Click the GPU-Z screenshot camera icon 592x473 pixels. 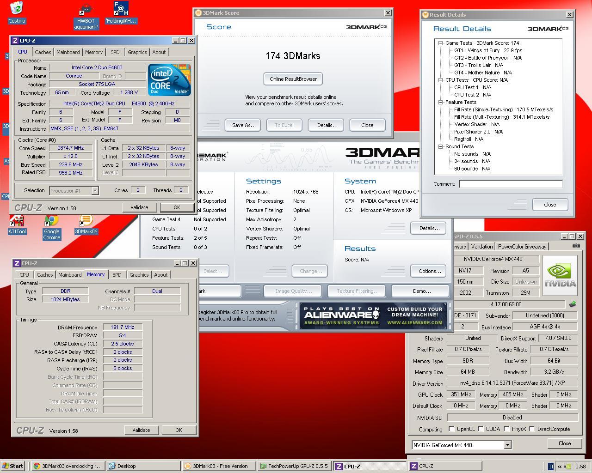click(576, 246)
